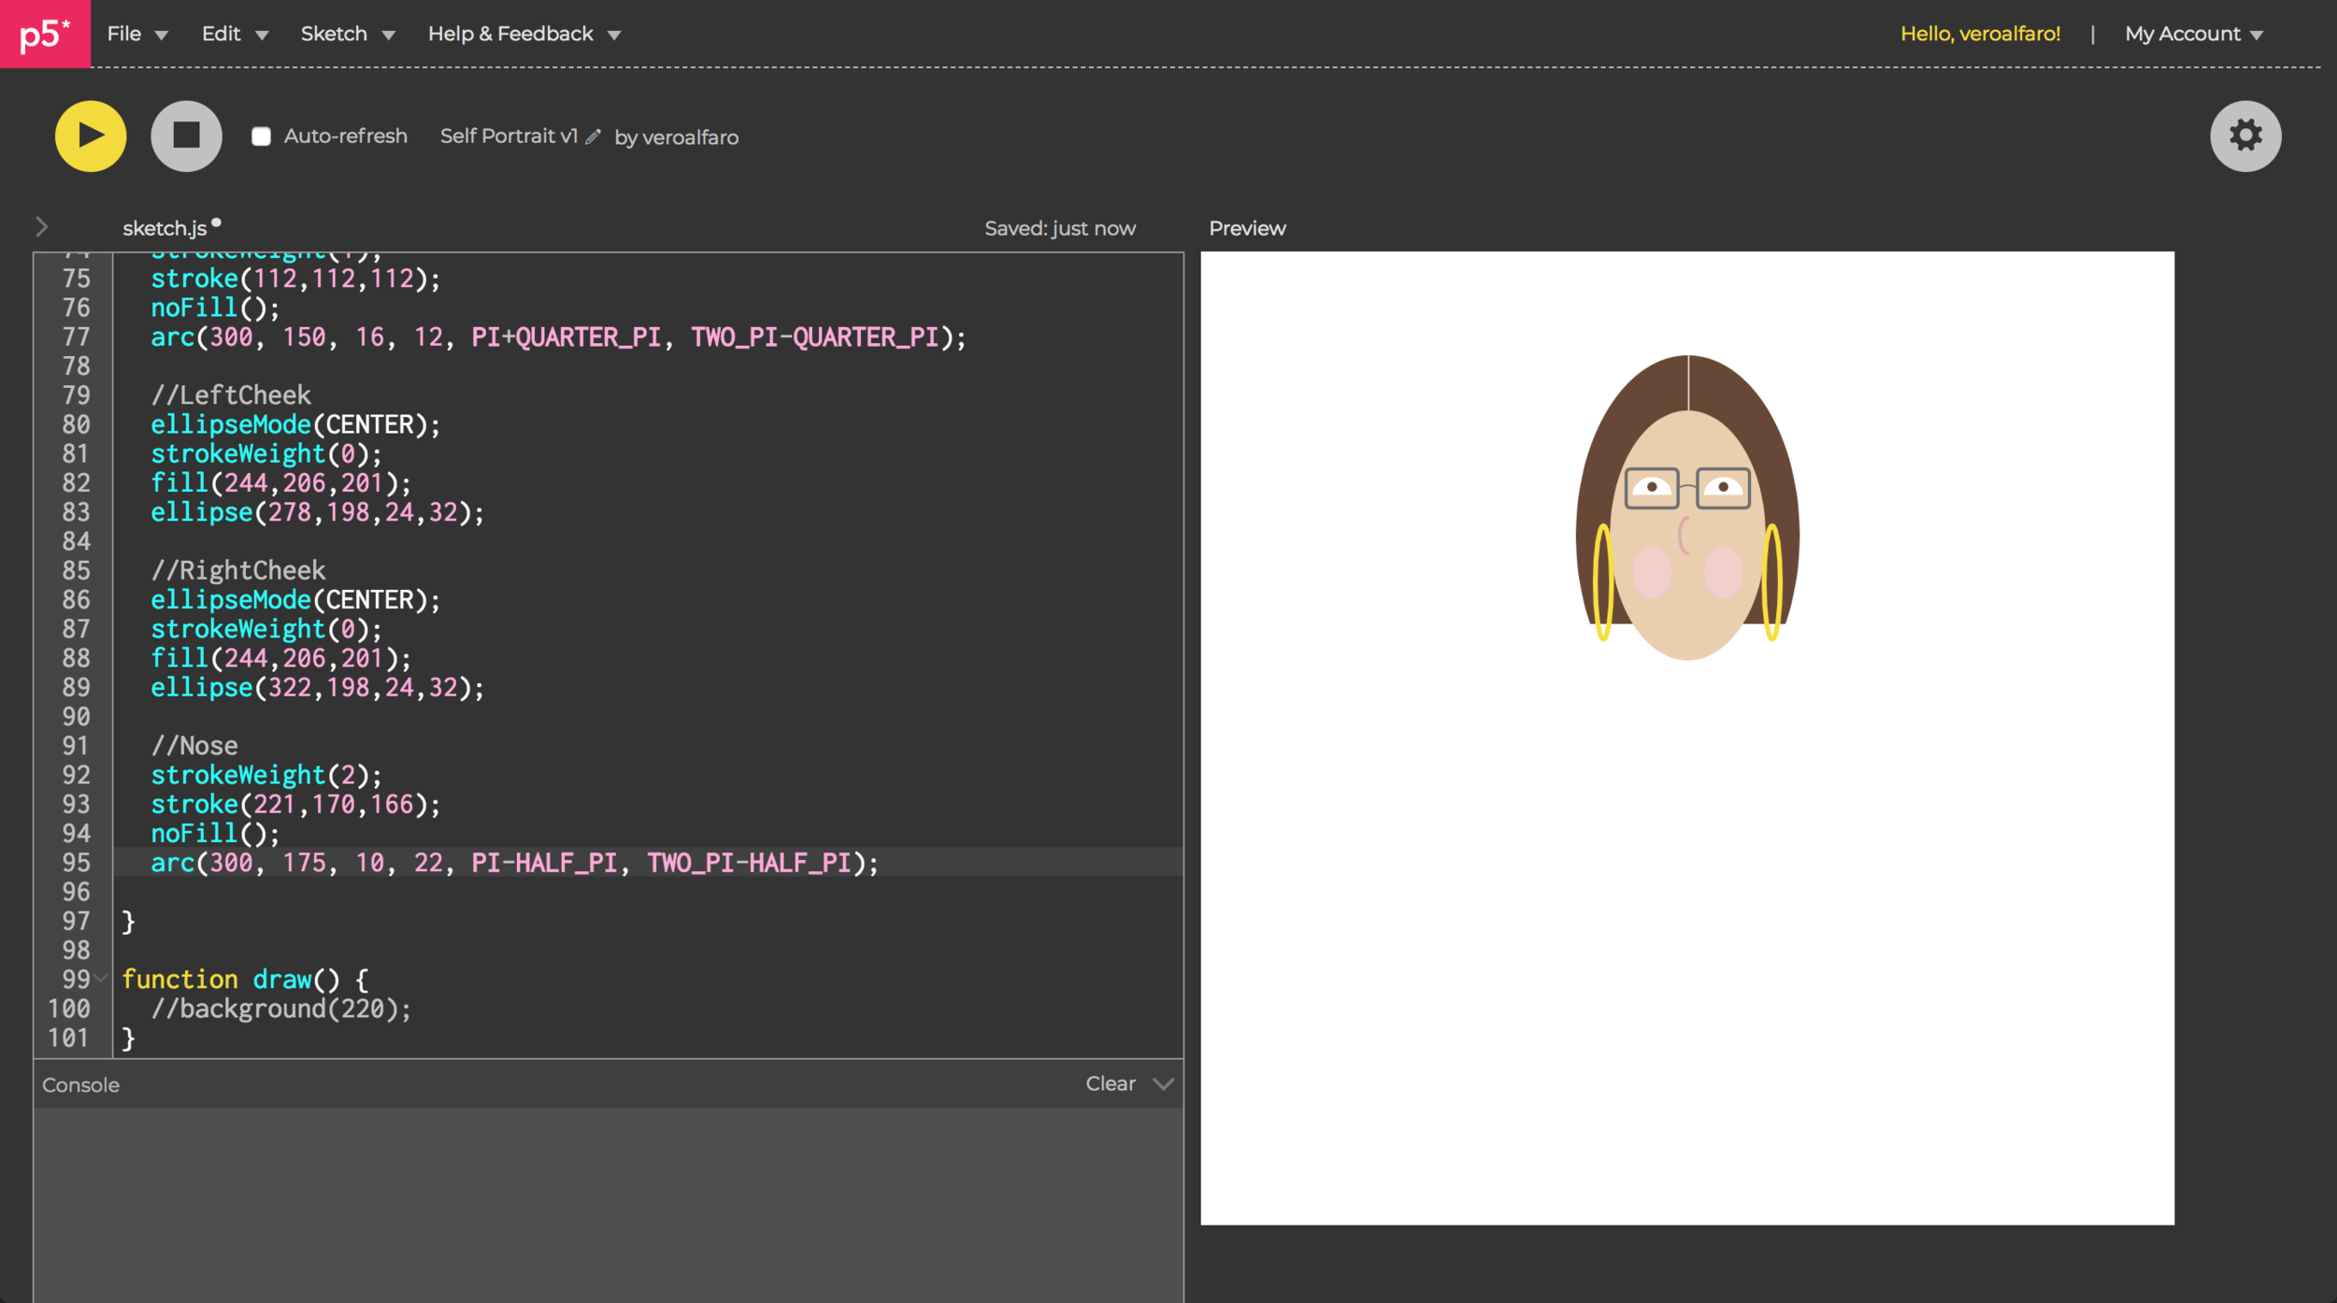Expand the file sidebar with the arrow
2337x1303 pixels.
point(42,226)
